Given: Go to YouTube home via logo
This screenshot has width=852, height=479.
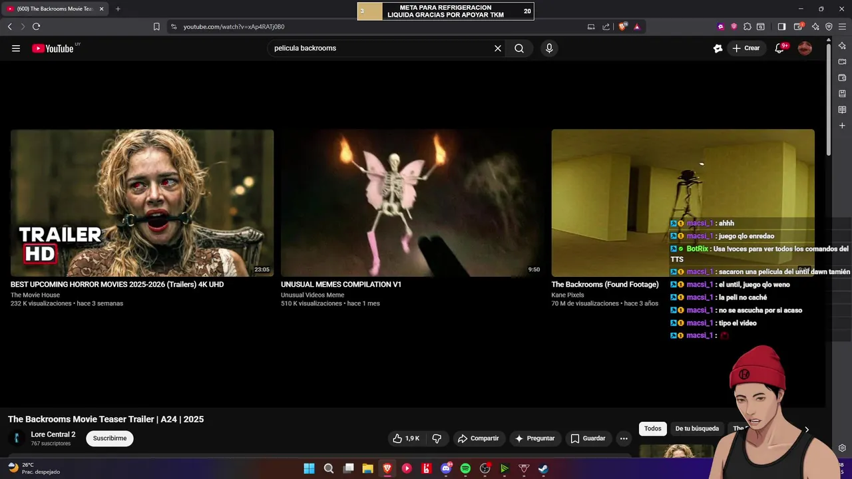Looking at the screenshot, I should [53, 49].
